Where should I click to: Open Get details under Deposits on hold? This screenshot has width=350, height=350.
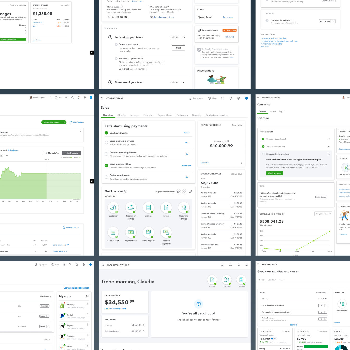tap(205, 163)
